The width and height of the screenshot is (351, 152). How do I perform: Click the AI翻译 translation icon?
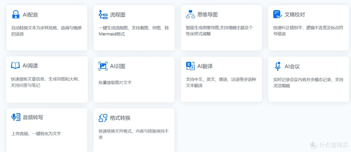tap(190, 66)
